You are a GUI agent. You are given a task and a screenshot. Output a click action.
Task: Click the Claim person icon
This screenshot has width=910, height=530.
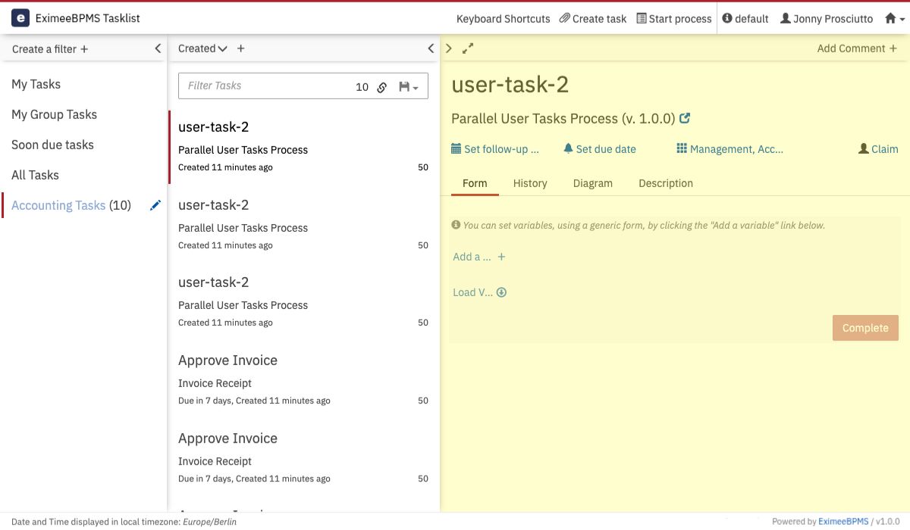pyautogui.click(x=863, y=149)
